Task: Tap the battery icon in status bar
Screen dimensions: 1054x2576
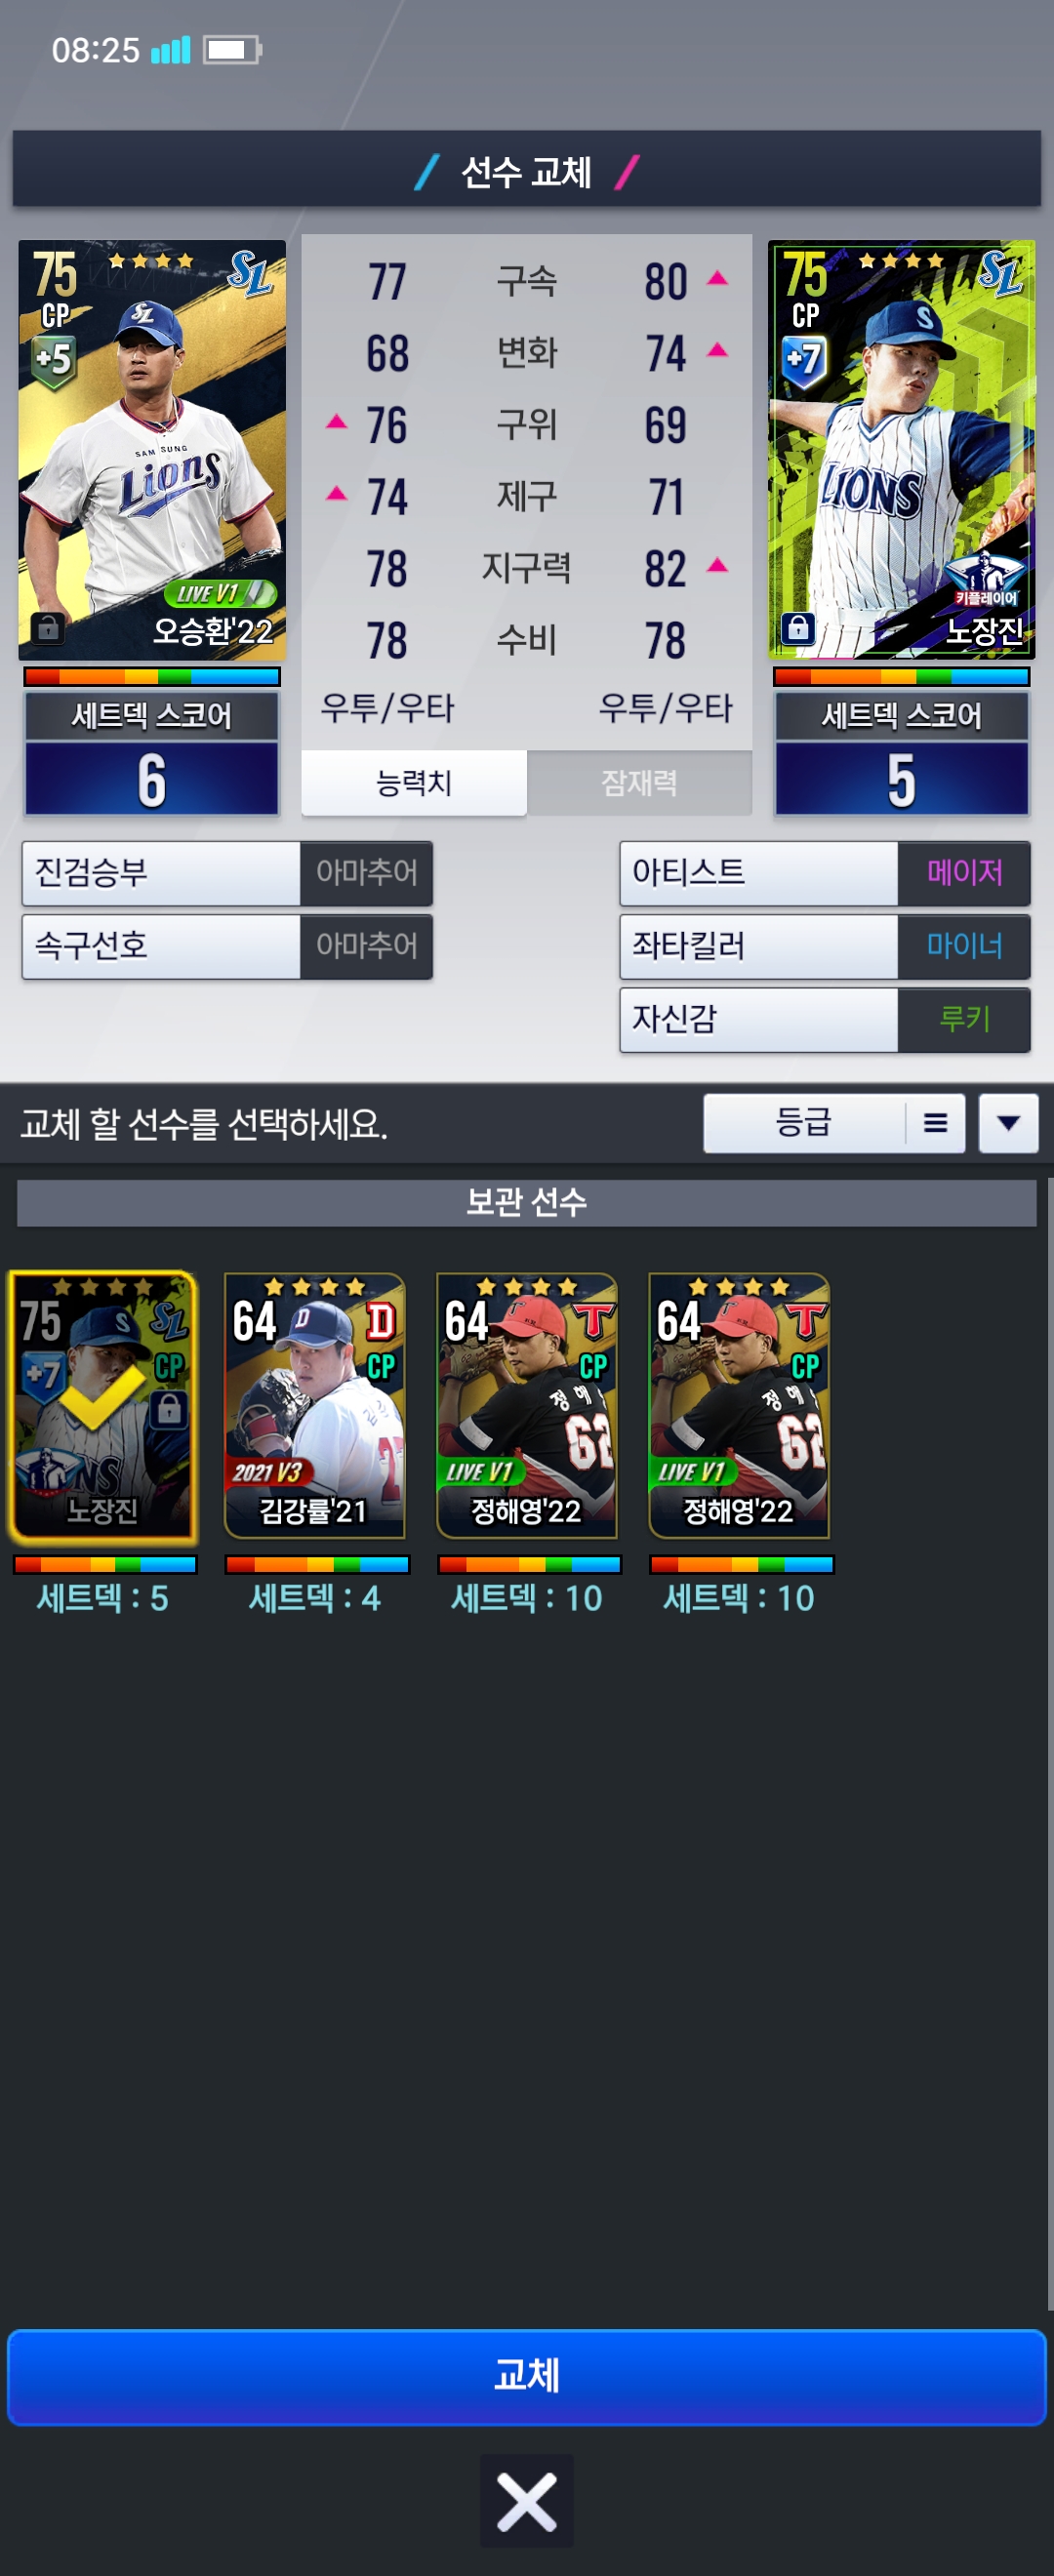Action: 232,49
